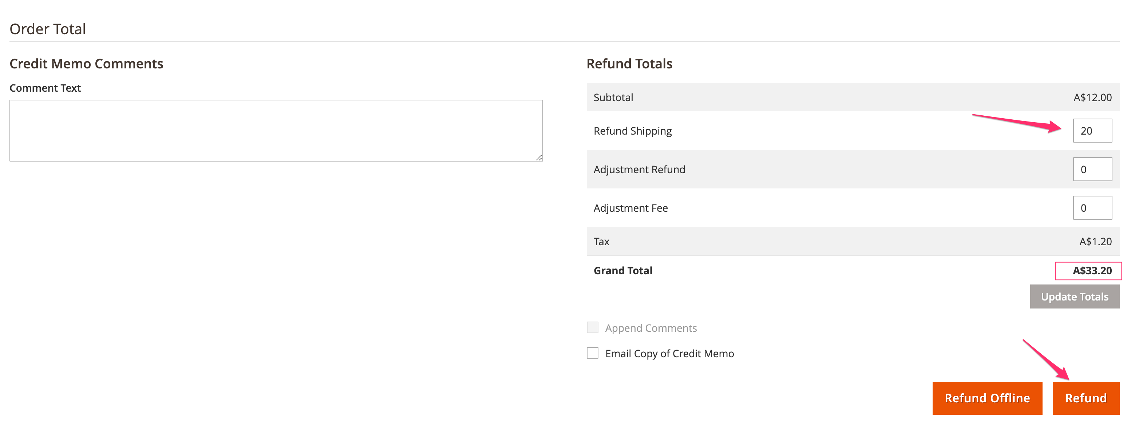This screenshot has height=422, width=1135.
Task: Click the Append Comments label text
Action: pyautogui.click(x=651, y=328)
